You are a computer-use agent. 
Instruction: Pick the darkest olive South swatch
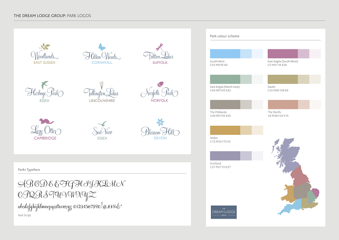283,79
